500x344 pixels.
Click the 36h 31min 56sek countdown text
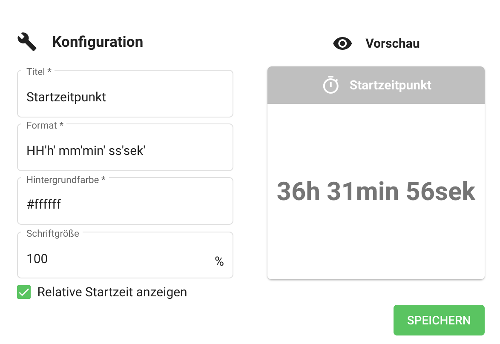376,191
